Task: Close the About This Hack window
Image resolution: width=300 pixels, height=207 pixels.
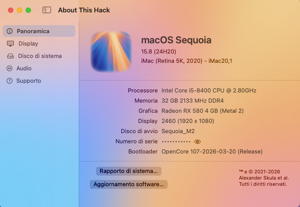Action: [11, 10]
